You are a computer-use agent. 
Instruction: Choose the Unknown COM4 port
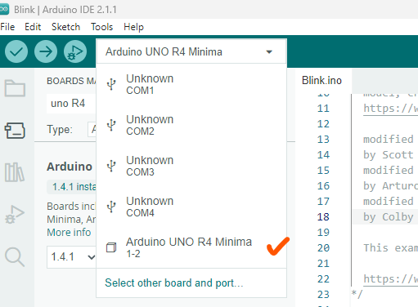click(191, 207)
